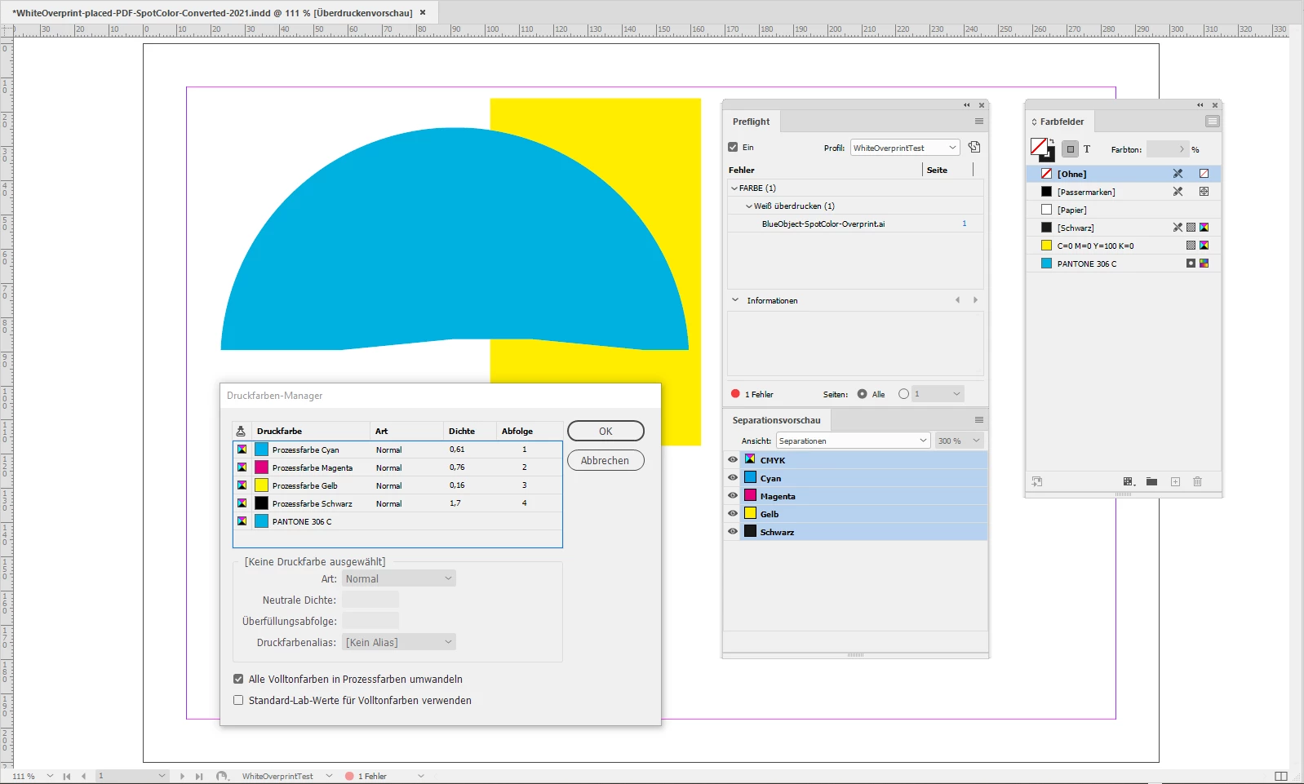
Task: Click the ink column header icon in Druckfarben-Manager
Action: tap(241, 431)
